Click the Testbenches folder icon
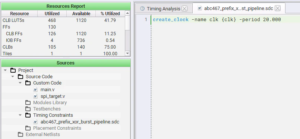The height and width of the screenshot is (139, 300). (28, 109)
